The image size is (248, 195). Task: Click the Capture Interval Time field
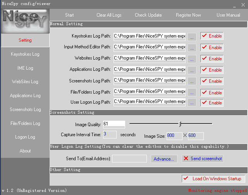(110, 135)
